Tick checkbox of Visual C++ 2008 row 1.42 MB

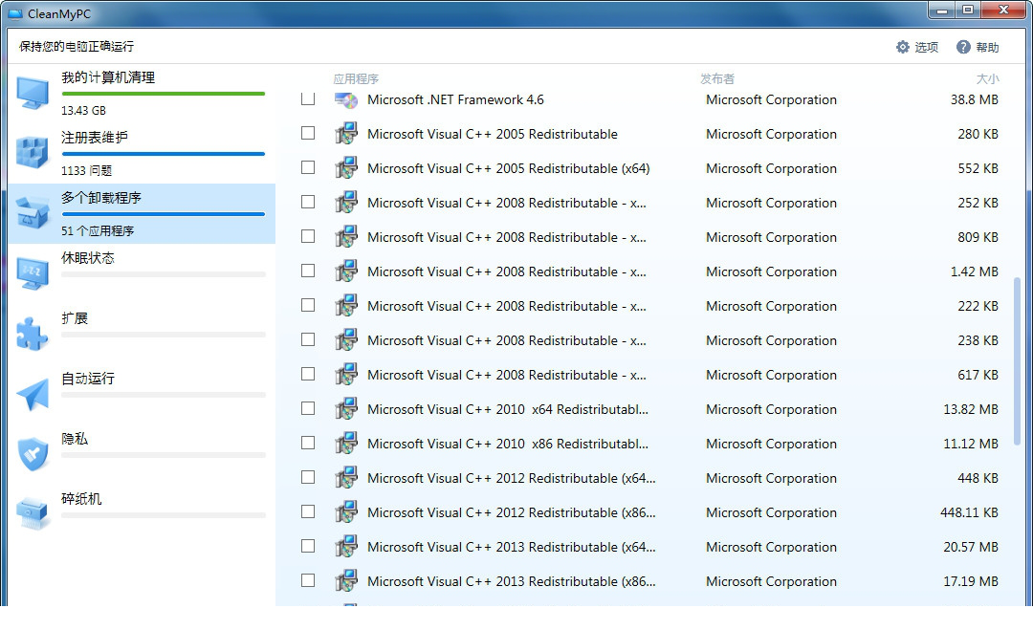pyautogui.click(x=308, y=271)
